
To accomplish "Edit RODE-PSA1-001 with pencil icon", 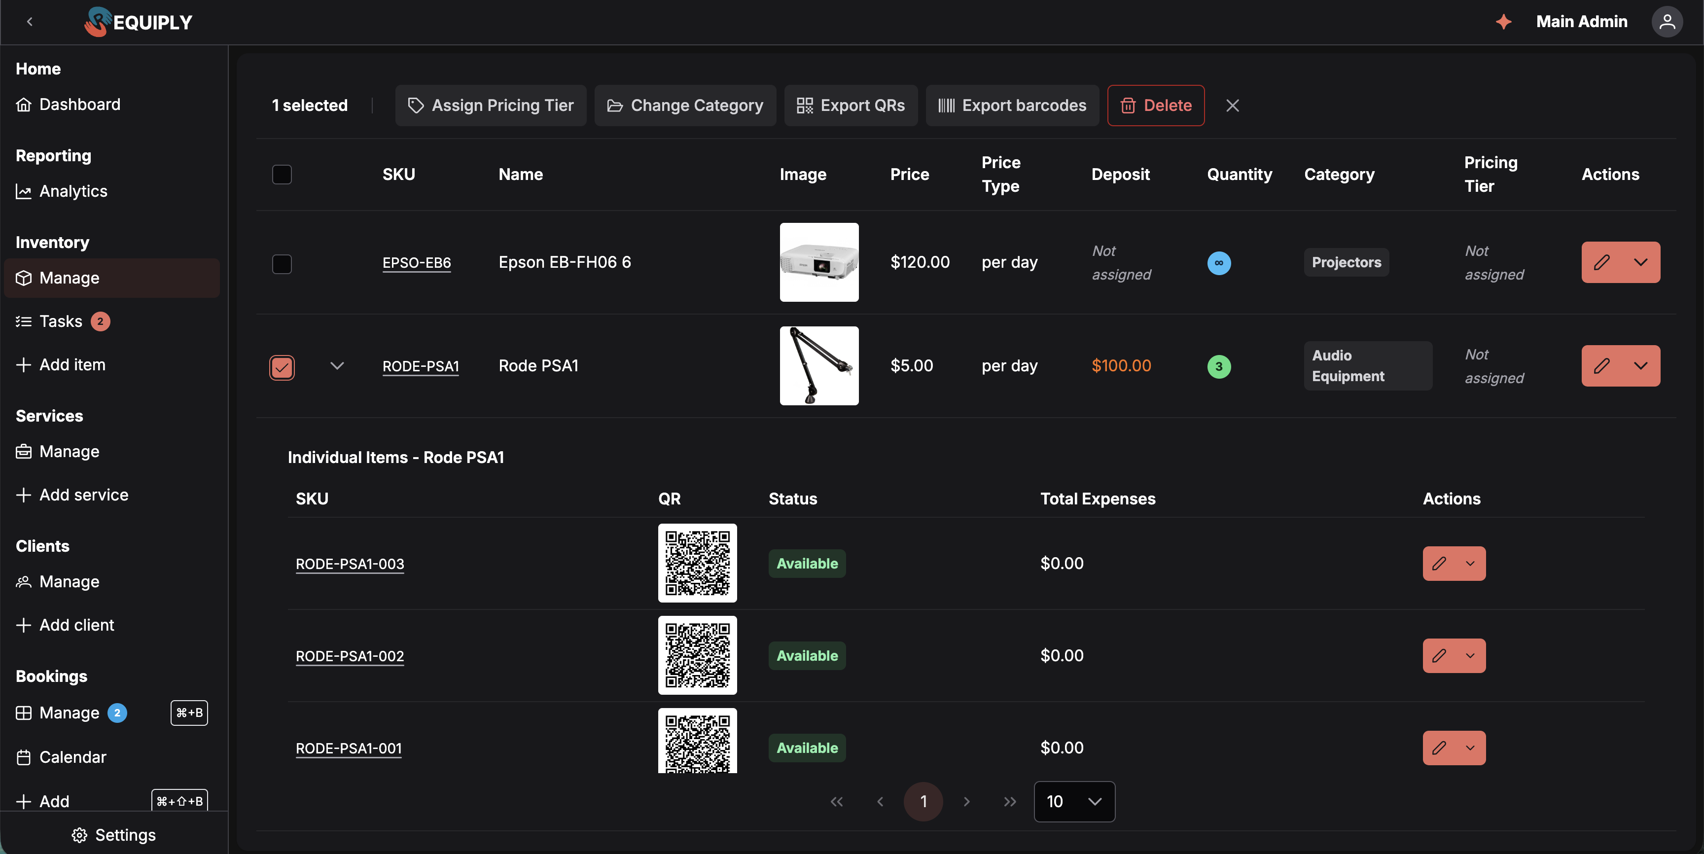I will coord(1439,748).
